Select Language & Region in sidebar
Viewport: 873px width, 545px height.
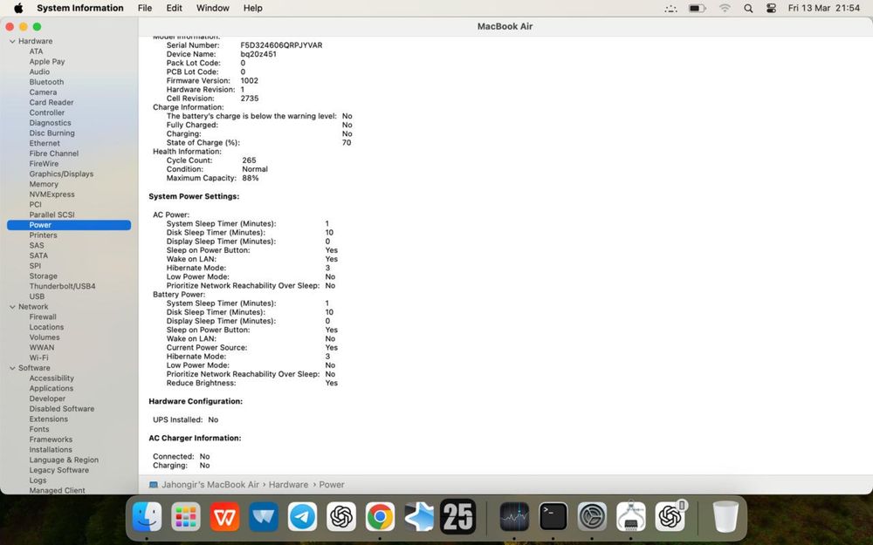64,460
